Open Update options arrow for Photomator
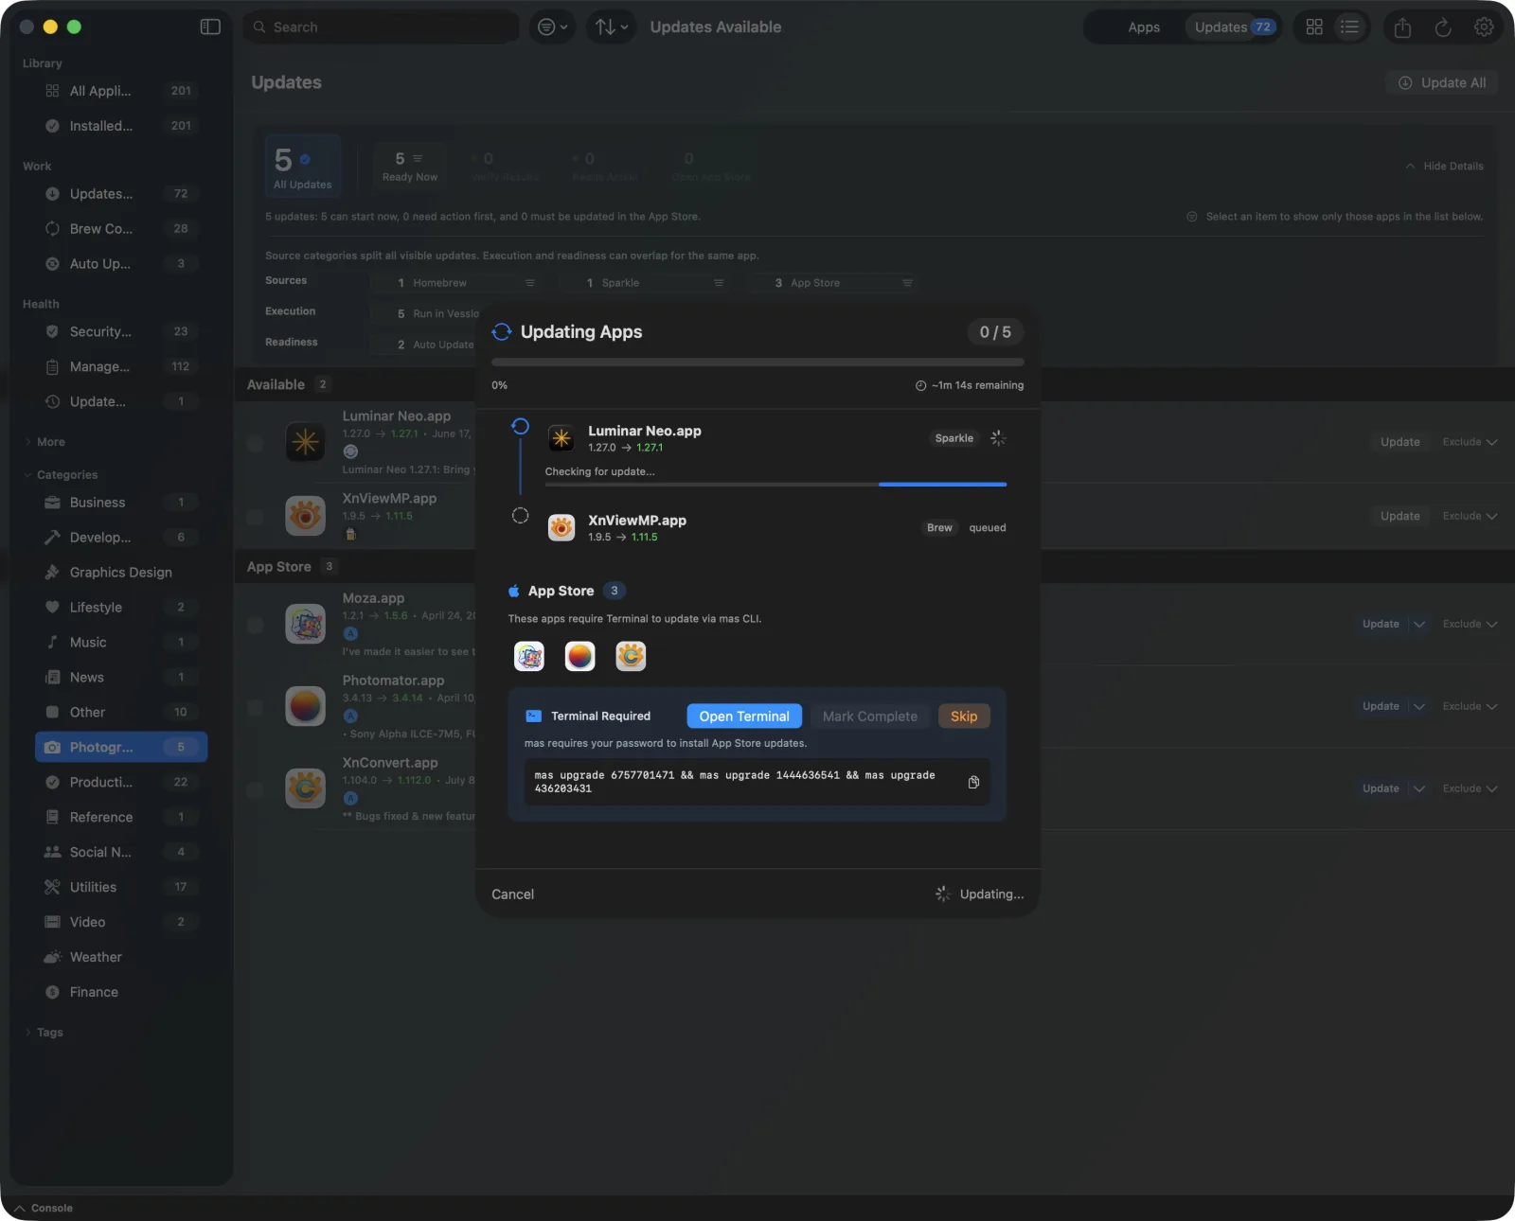The height and width of the screenshot is (1221, 1515). (x=1418, y=707)
